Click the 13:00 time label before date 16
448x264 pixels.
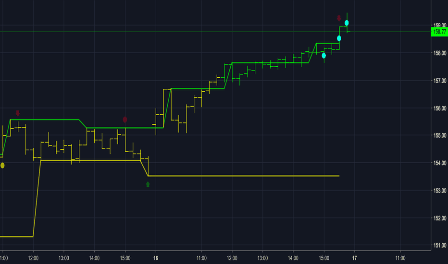(x=64, y=258)
